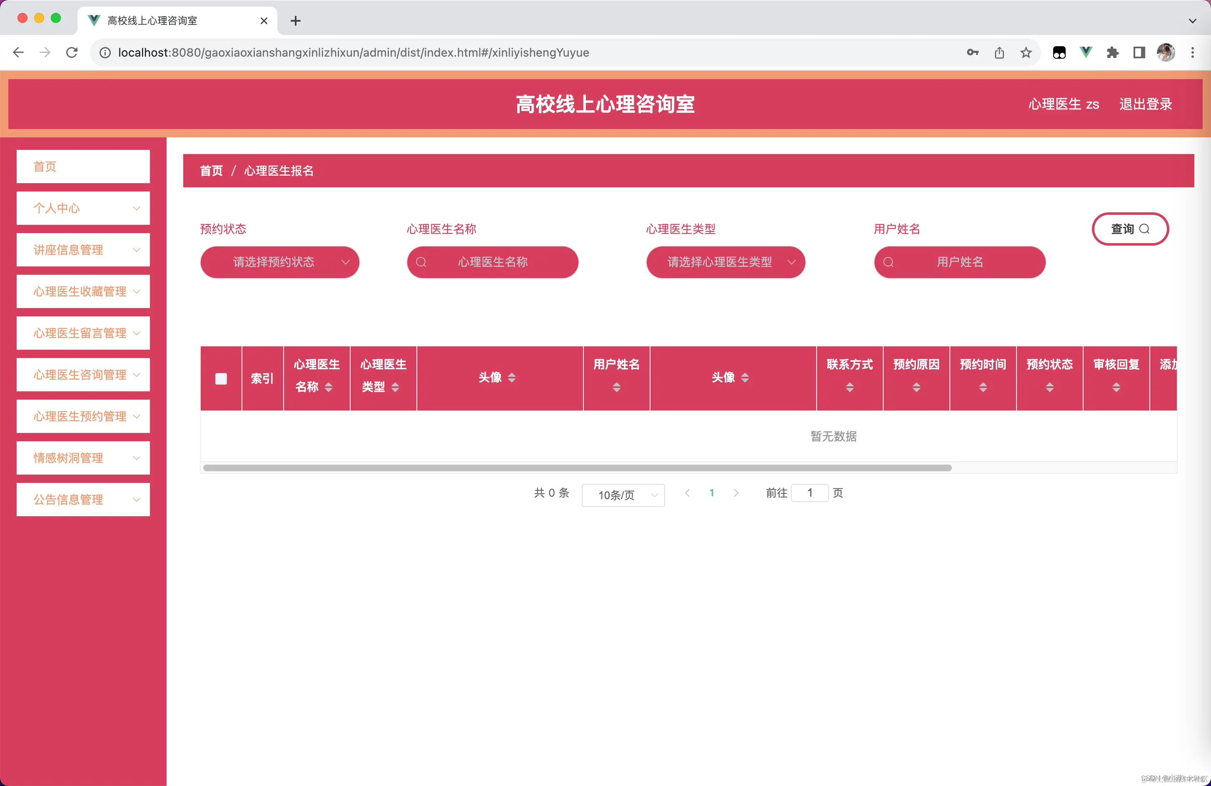Click the 查询 search button
Screen dimensions: 1211x786
1130,229
